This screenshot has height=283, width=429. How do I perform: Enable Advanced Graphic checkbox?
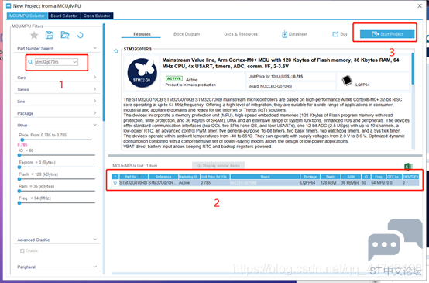coord(22,250)
